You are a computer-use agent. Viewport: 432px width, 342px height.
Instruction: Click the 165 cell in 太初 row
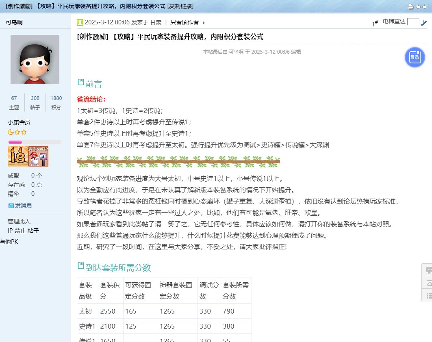click(141, 311)
